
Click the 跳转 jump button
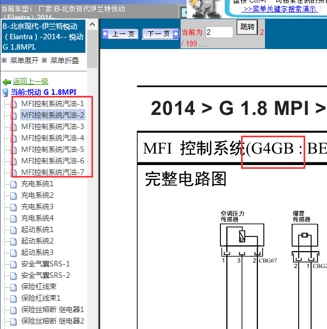(x=247, y=27)
